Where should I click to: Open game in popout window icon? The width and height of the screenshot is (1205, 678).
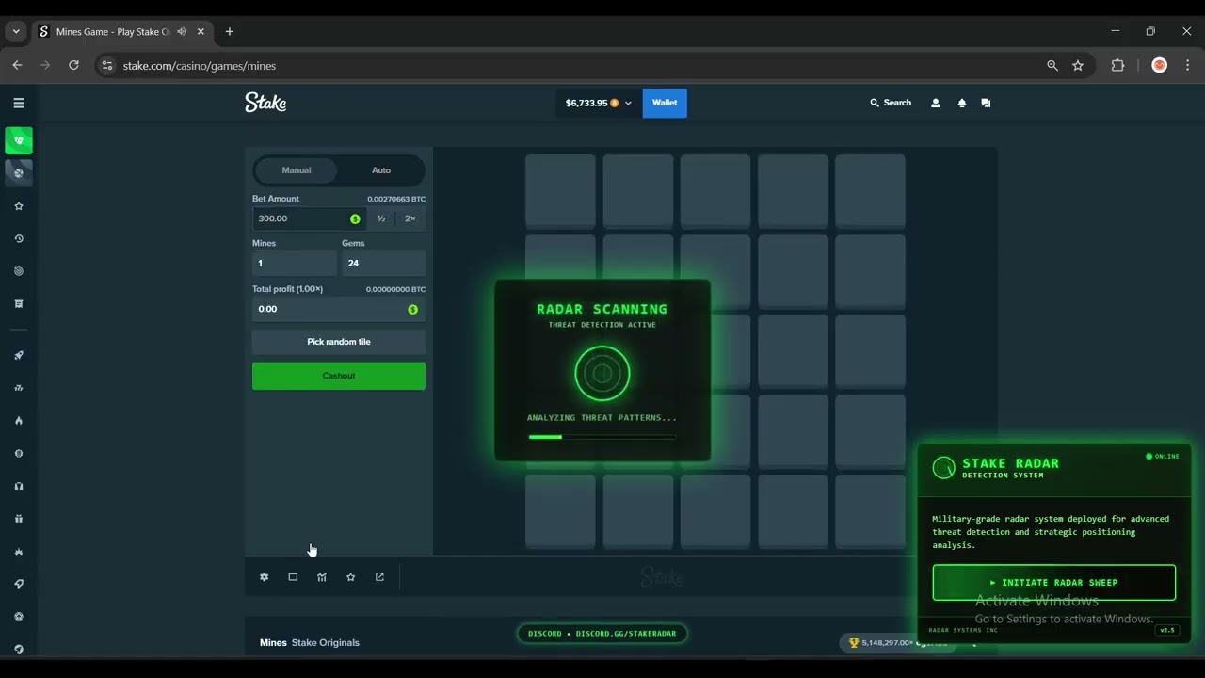pyautogui.click(x=379, y=577)
